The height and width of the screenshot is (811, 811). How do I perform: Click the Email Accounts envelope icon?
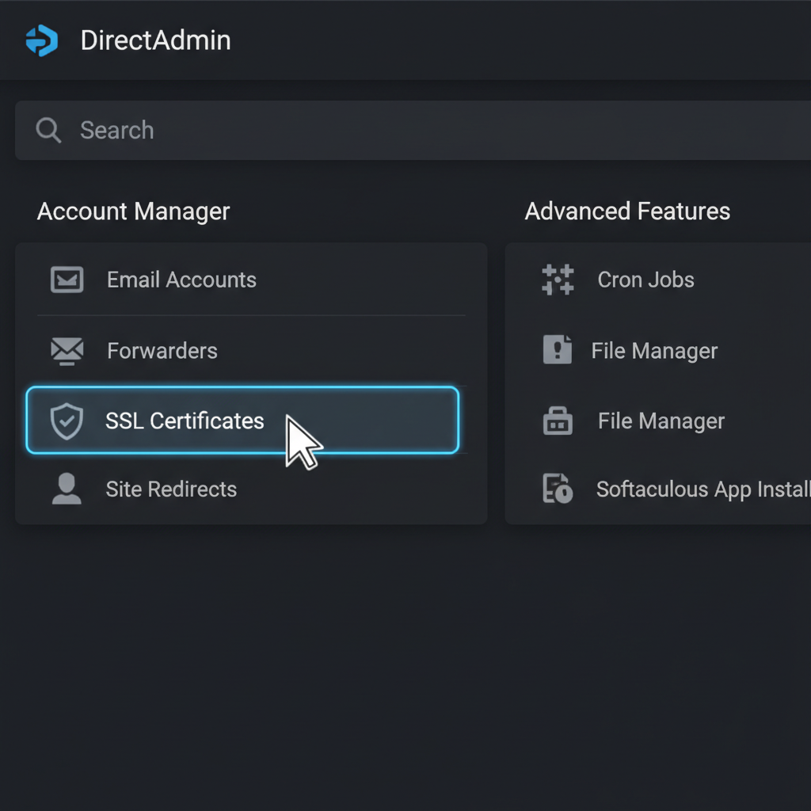pos(67,280)
